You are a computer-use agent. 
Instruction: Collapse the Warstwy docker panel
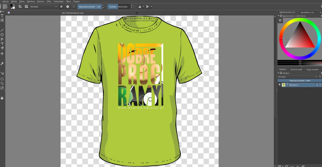tap(278, 73)
